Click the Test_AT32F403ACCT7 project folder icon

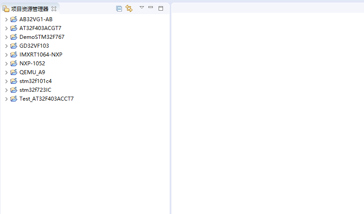(14, 98)
